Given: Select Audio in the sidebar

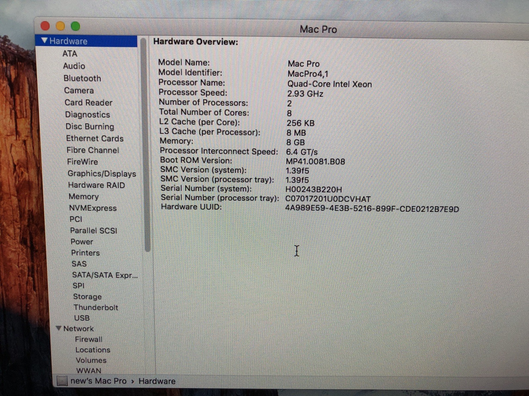Looking at the screenshot, I should [74, 66].
